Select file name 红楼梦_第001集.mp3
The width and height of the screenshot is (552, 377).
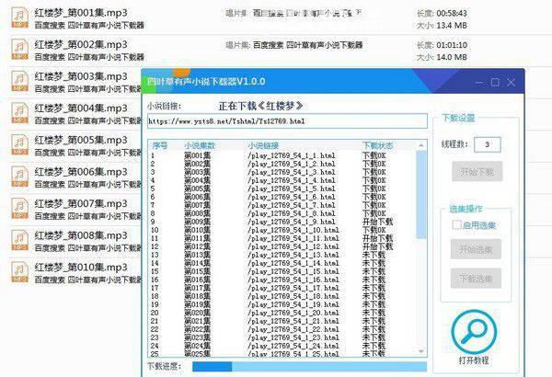click(x=81, y=13)
